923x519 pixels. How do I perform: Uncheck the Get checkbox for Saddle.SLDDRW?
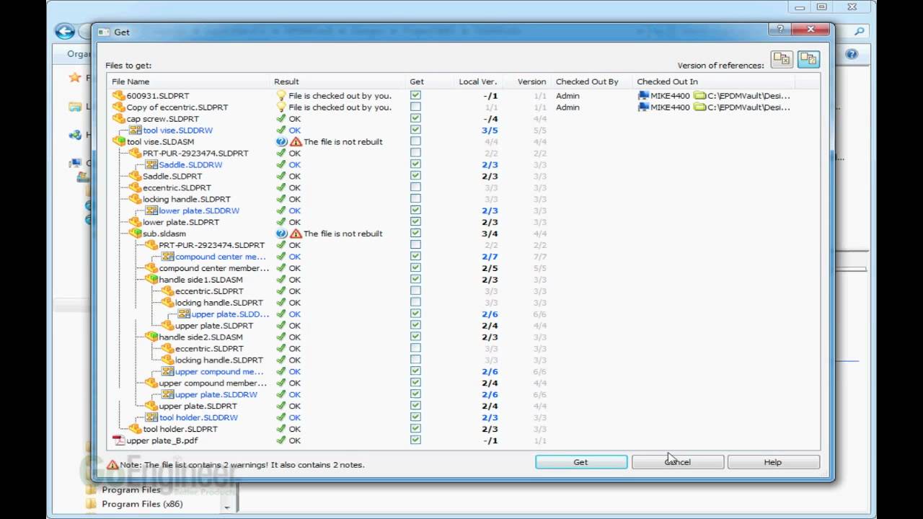pyautogui.click(x=415, y=164)
